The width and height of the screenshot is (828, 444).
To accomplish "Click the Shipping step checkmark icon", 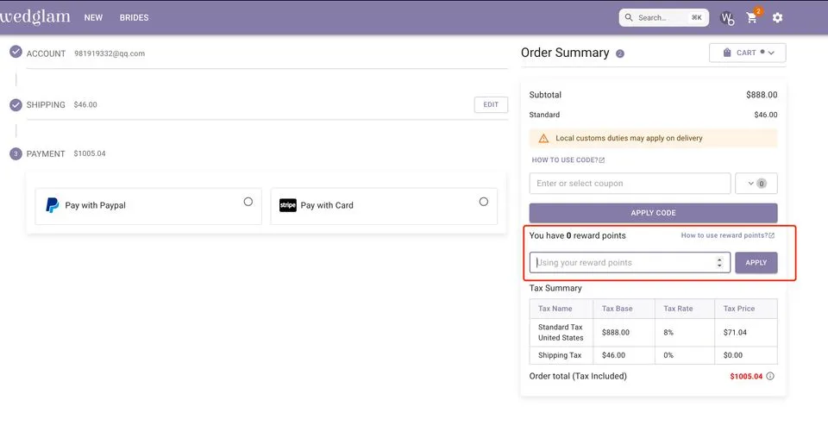I will (x=16, y=104).
